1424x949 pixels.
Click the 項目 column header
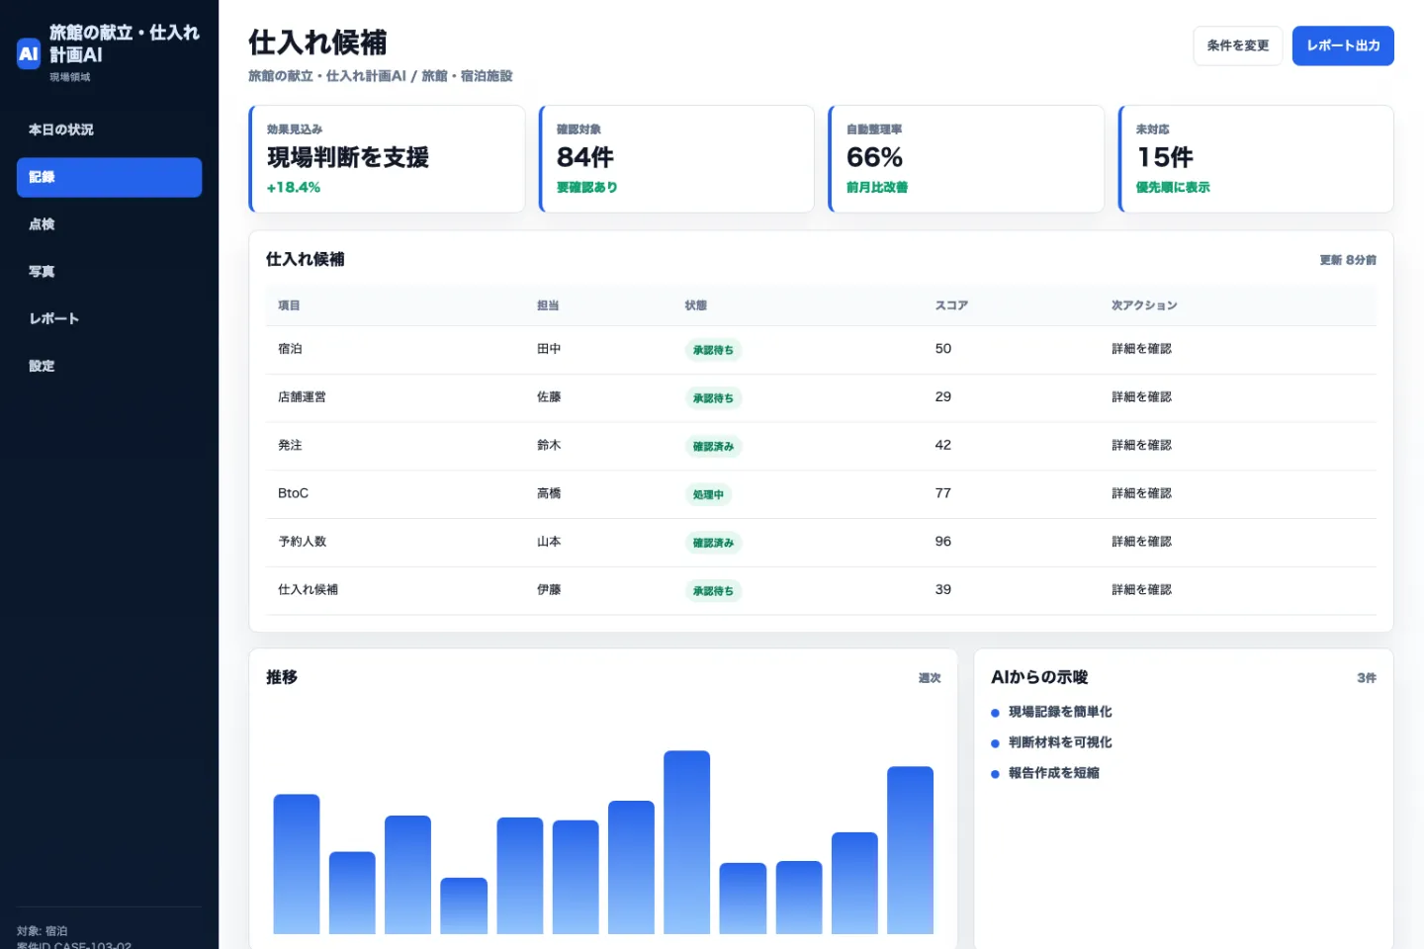tap(289, 305)
